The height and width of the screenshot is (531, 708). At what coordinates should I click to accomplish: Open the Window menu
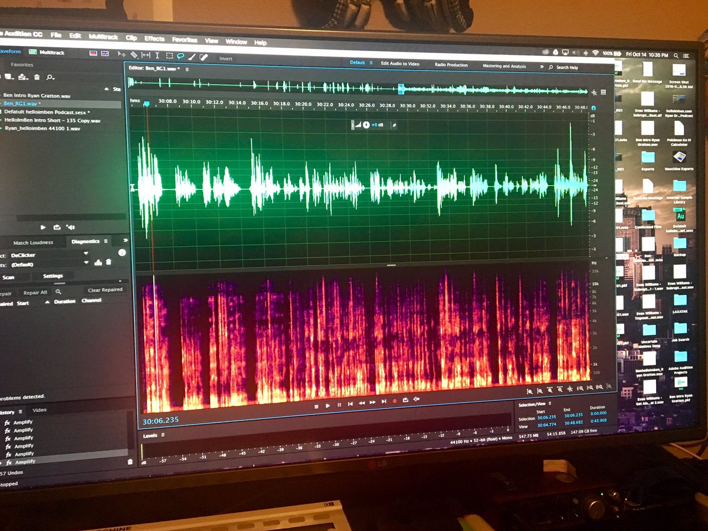click(x=236, y=42)
